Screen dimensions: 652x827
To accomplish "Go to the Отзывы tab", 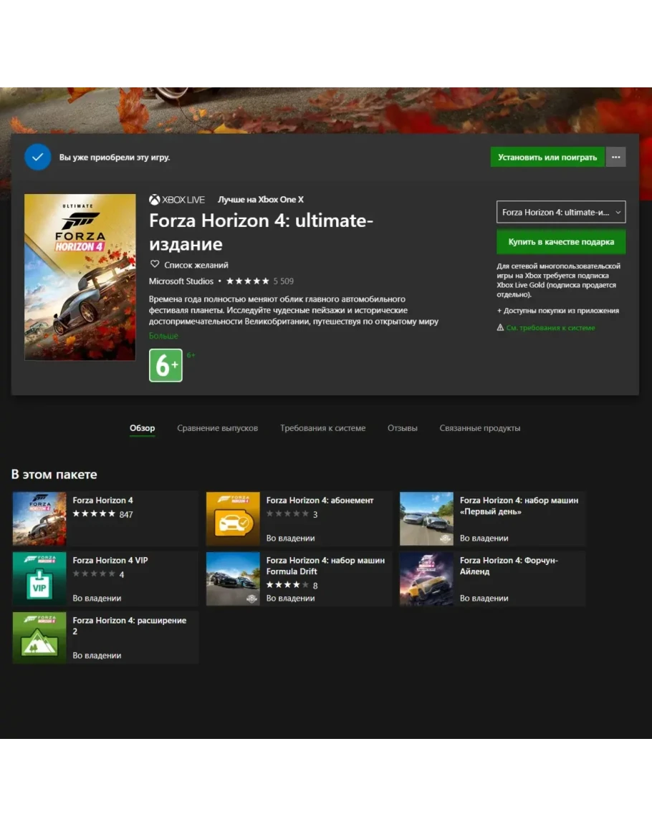I will pos(402,428).
